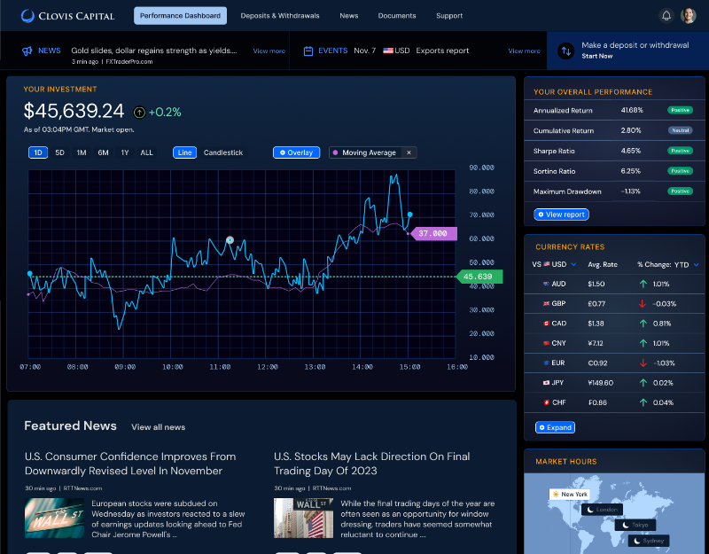Image resolution: width=709 pixels, height=554 pixels.
Task: Click the AUD flag icon
Action: coord(546,284)
